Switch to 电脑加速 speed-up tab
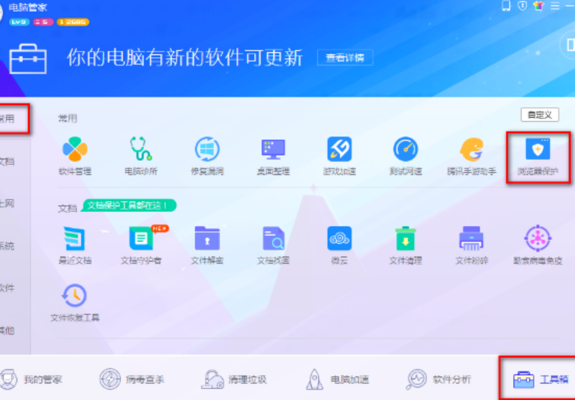This screenshot has height=400, width=575. [337, 379]
